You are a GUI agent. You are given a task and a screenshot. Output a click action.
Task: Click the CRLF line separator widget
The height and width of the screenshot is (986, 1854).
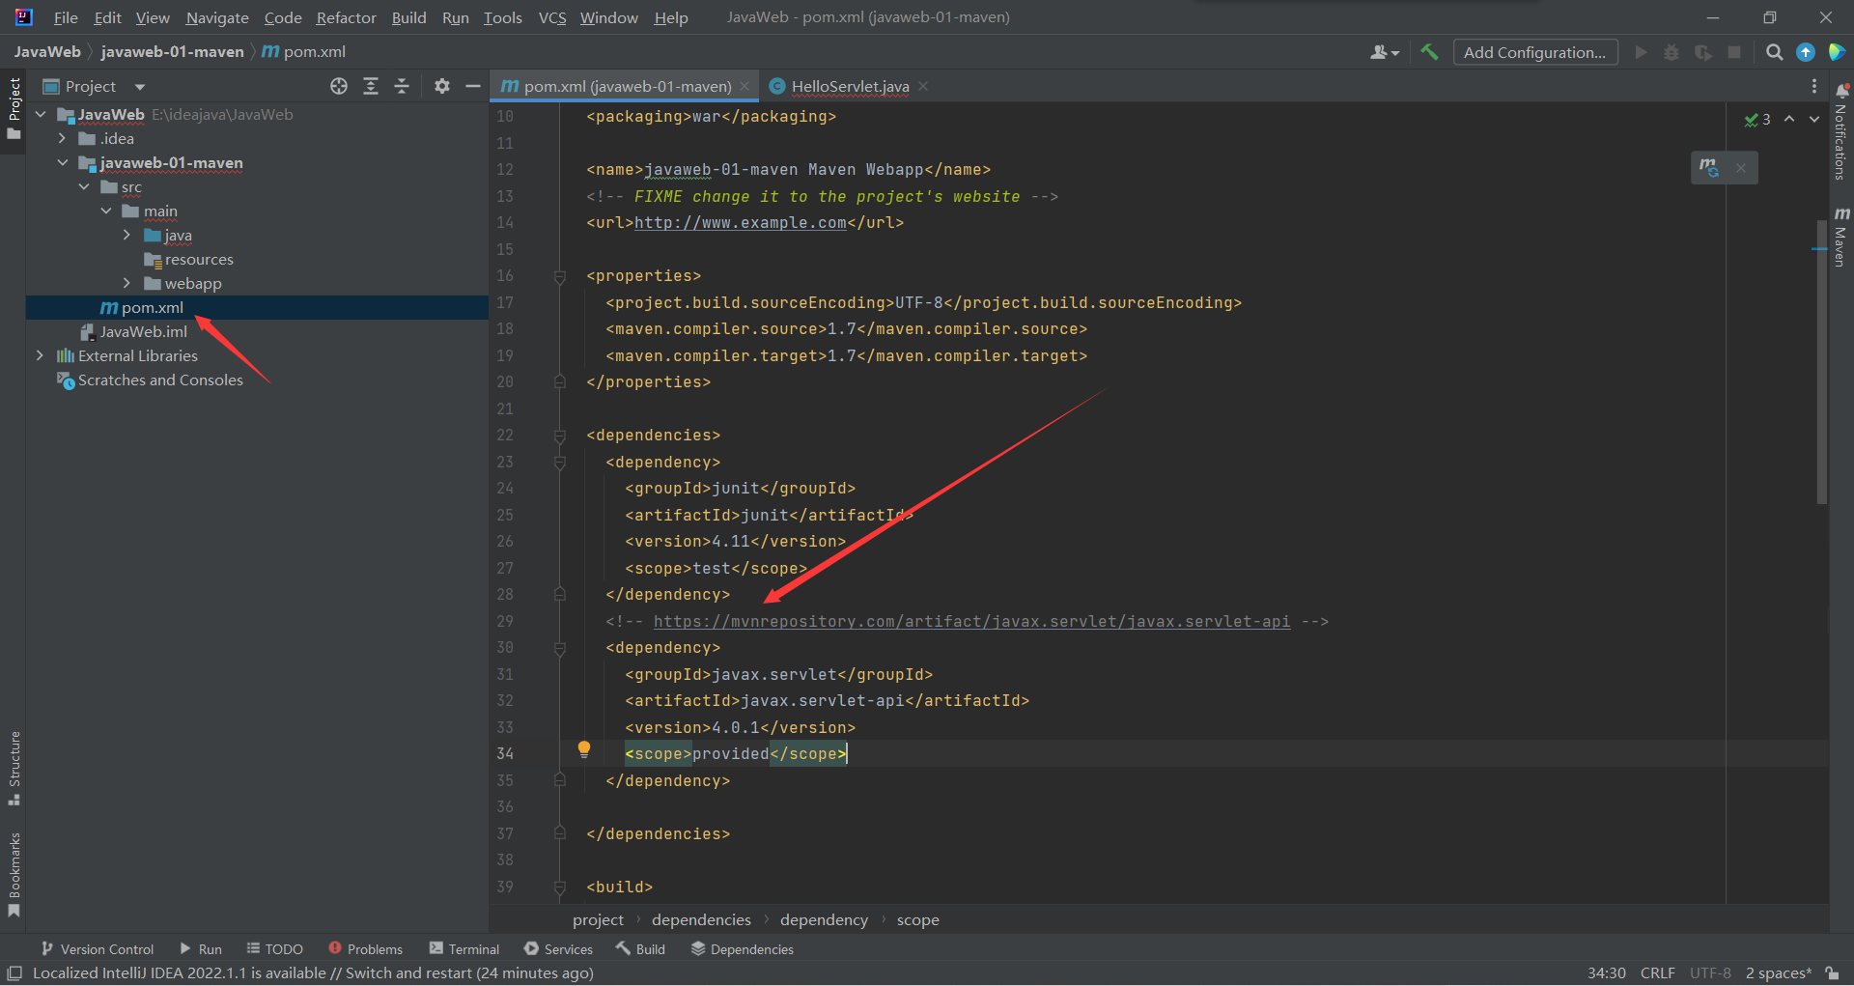[x=1657, y=973]
